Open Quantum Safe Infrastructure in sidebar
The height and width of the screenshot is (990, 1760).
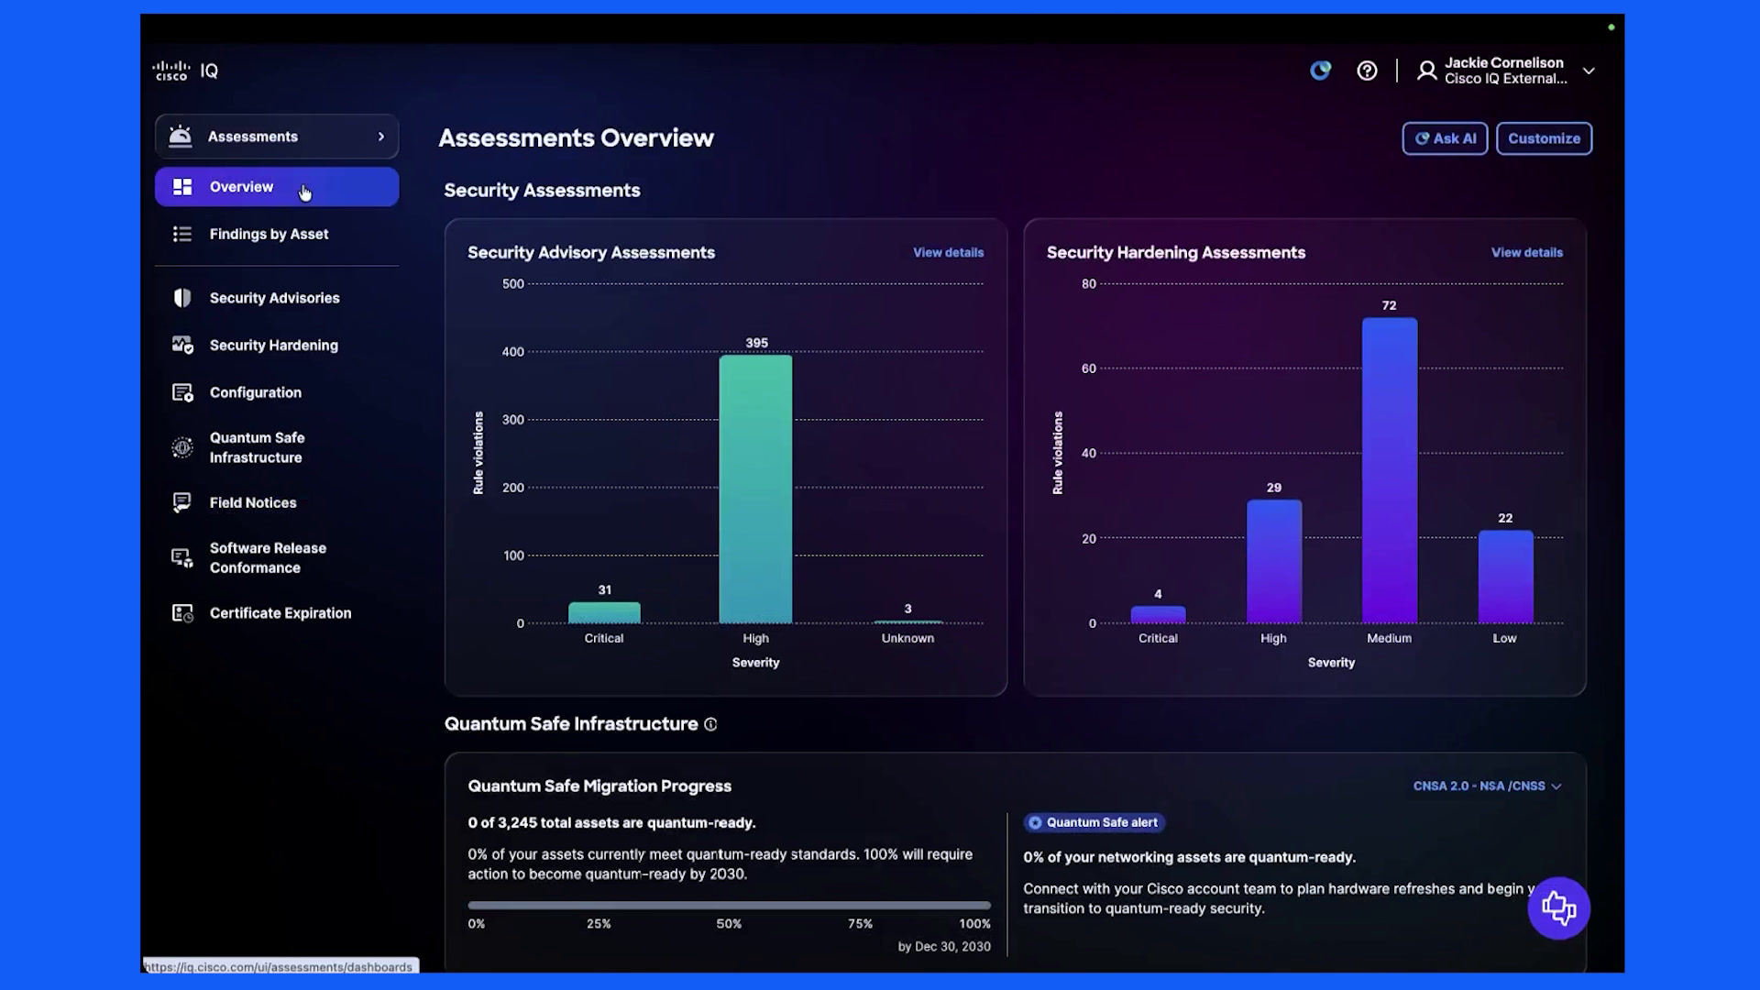(257, 447)
